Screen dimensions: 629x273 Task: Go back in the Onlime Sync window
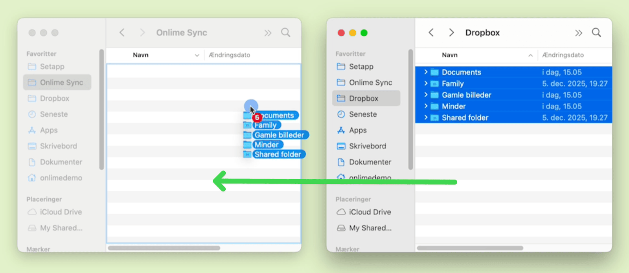point(122,33)
